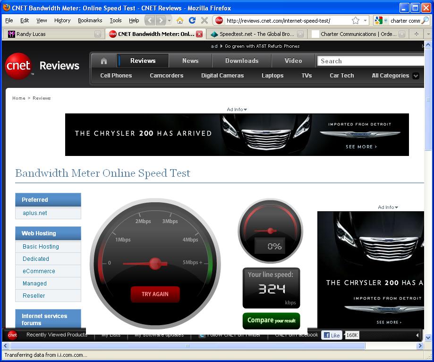Viewport: 434px width, 362px height.
Task: Bookmark this page with the star icon
Action: 356,20
